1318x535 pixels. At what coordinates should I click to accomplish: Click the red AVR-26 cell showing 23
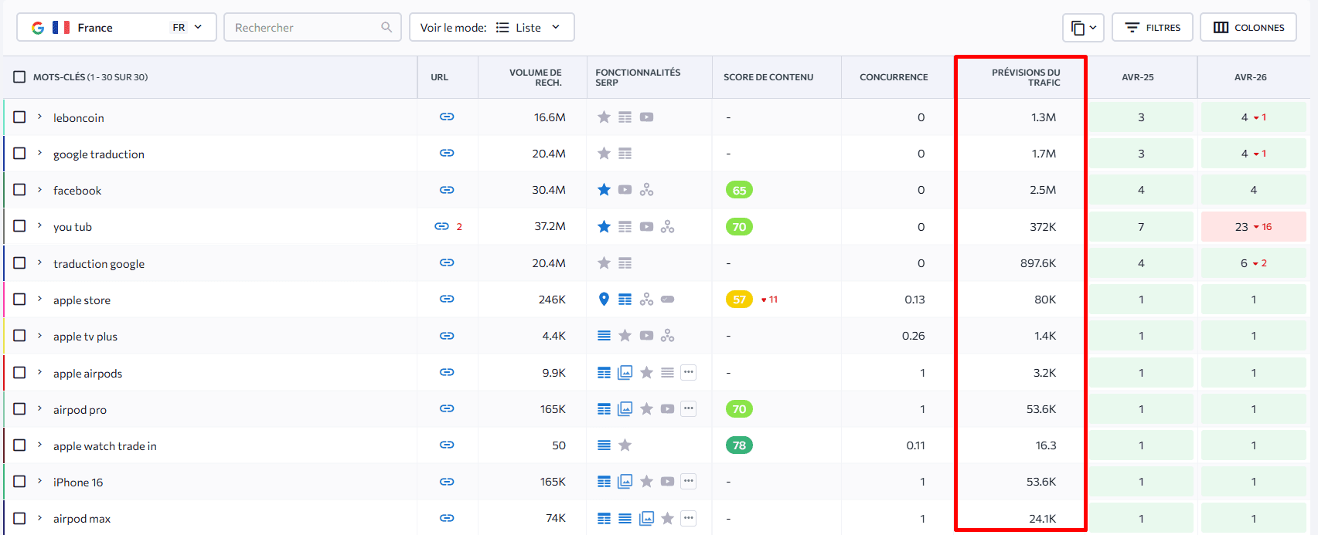(x=1253, y=226)
